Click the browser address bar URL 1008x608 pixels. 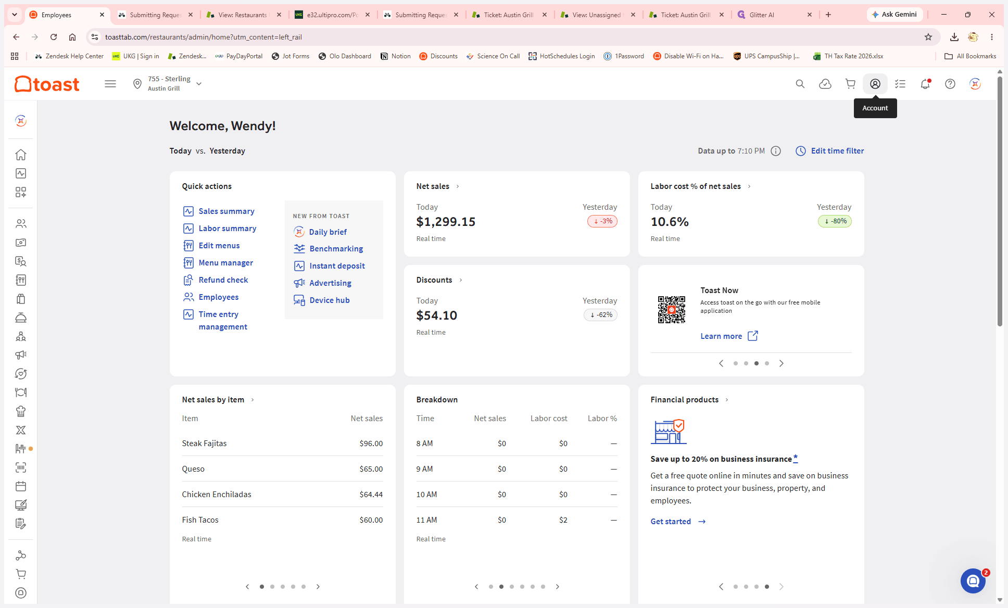coord(203,37)
